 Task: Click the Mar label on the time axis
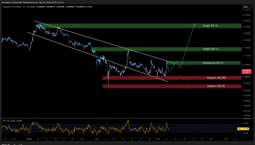tap(158, 139)
